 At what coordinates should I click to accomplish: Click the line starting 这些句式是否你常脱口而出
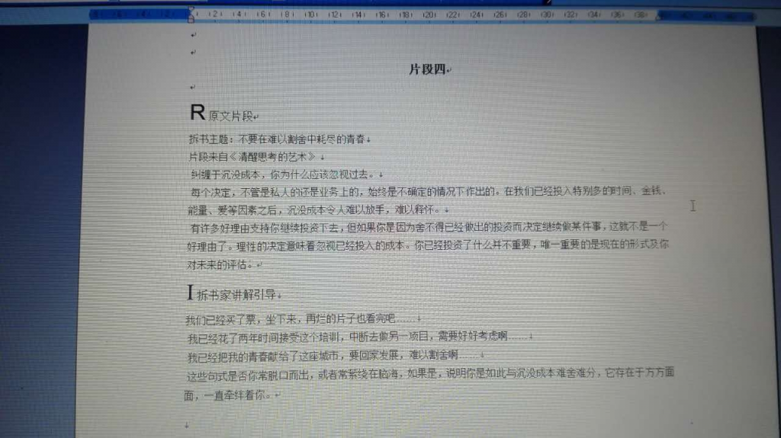(x=430, y=374)
